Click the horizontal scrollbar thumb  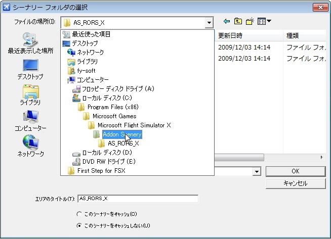coord(239,157)
